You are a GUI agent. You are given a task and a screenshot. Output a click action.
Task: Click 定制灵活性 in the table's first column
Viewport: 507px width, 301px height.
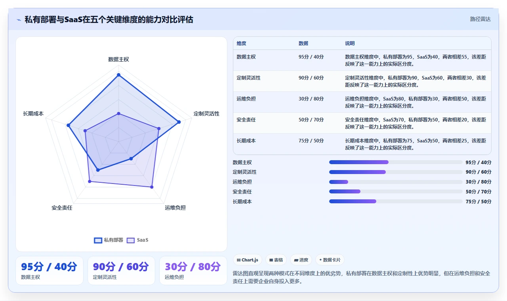click(248, 78)
